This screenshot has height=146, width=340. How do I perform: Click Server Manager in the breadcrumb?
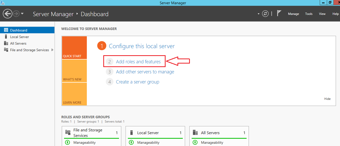tap(53, 14)
